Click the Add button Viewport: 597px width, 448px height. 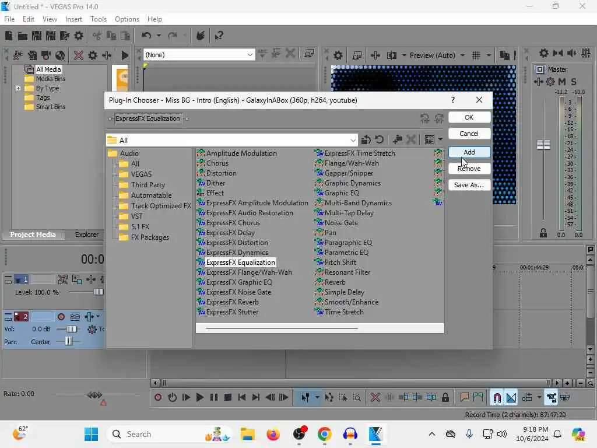pyautogui.click(x=469, y=152)
